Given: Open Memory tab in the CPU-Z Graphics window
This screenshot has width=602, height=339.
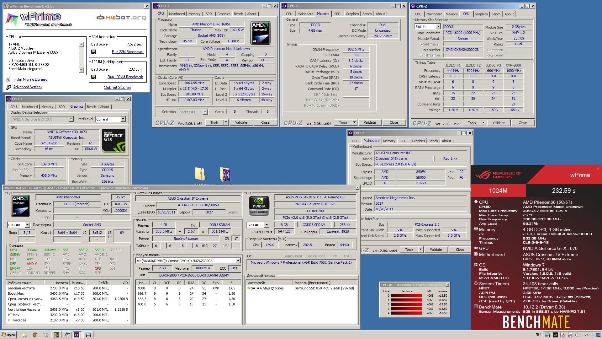Looking at the screenshot, I should tap(47, 107).
